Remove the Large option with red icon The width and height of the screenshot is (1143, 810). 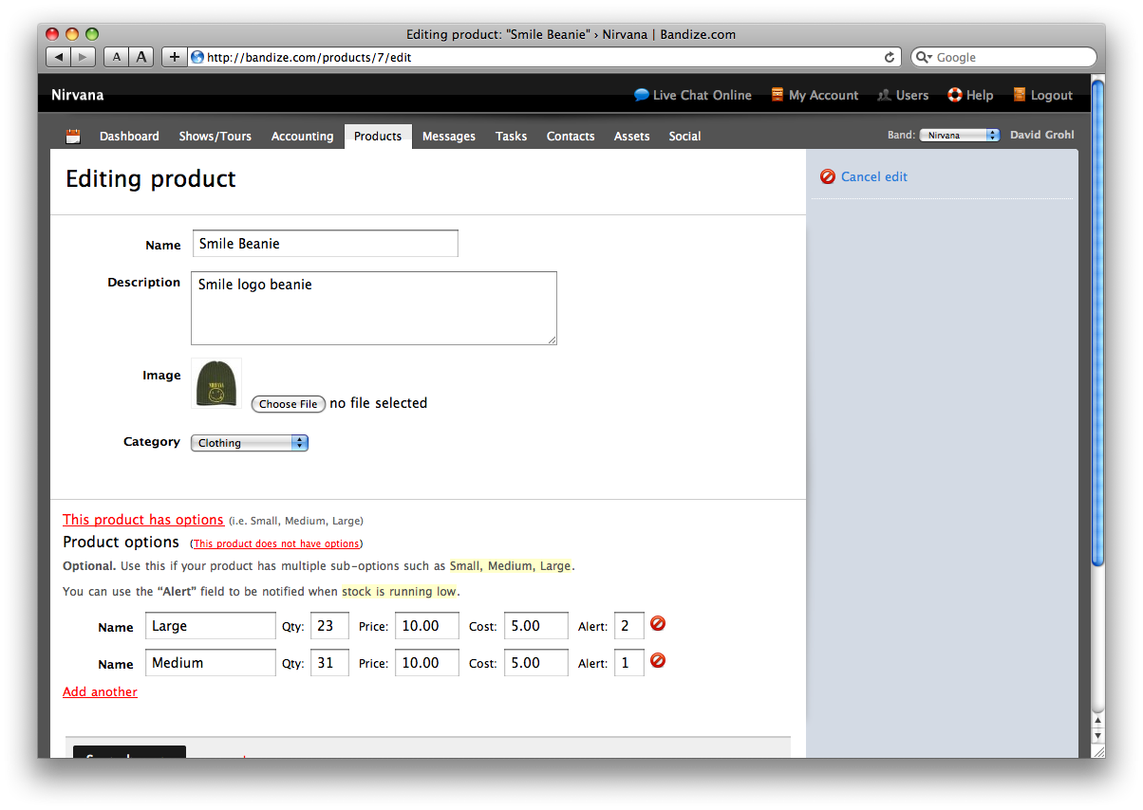[658, 624]
